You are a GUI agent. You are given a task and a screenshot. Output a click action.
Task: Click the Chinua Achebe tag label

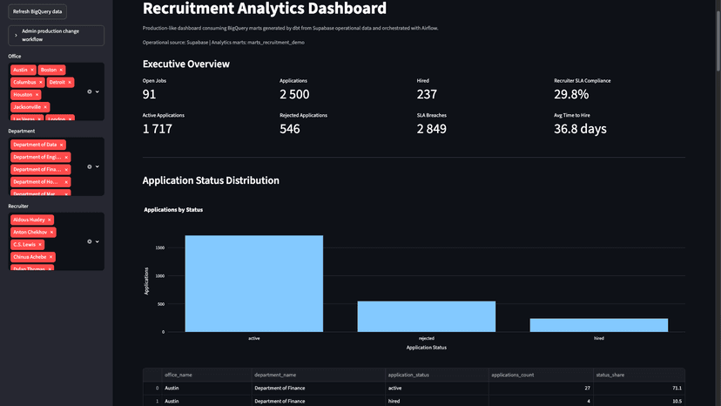(30, 257)
